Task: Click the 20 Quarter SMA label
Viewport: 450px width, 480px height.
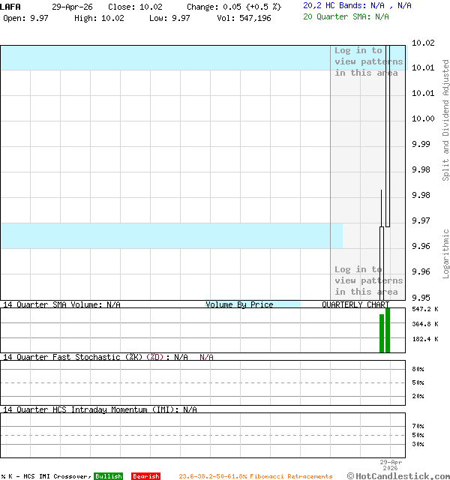Action: [x=346, y=16]
